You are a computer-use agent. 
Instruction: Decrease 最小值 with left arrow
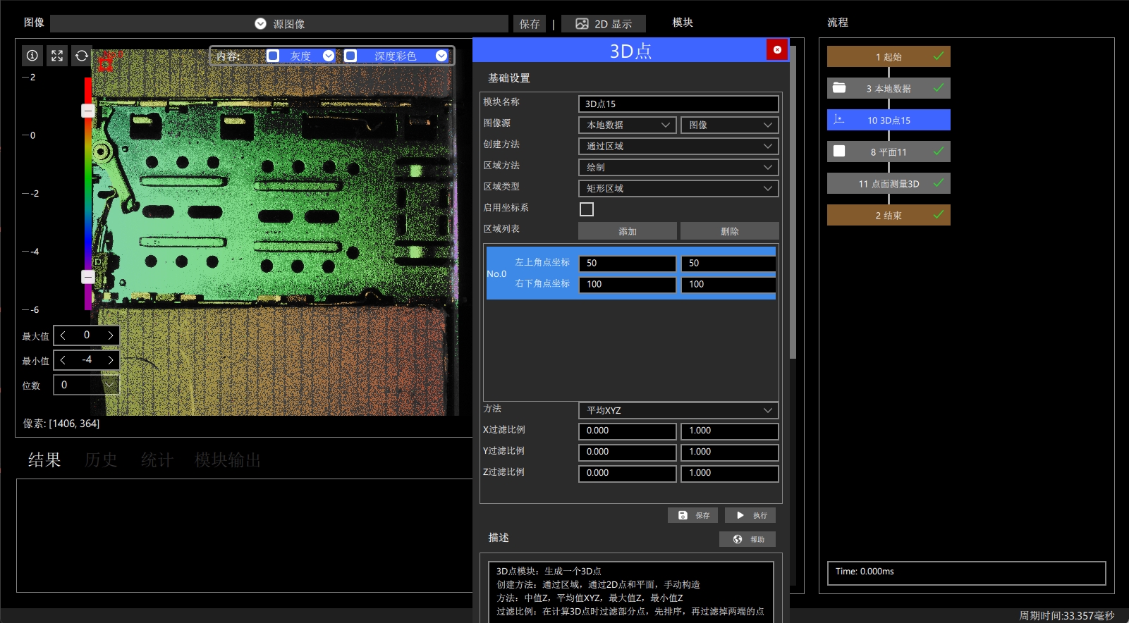coord(63,360)
